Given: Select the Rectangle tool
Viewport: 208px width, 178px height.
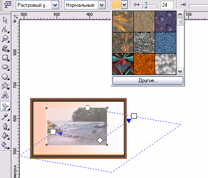Looking at the screenshot, I should pos(5,58).
